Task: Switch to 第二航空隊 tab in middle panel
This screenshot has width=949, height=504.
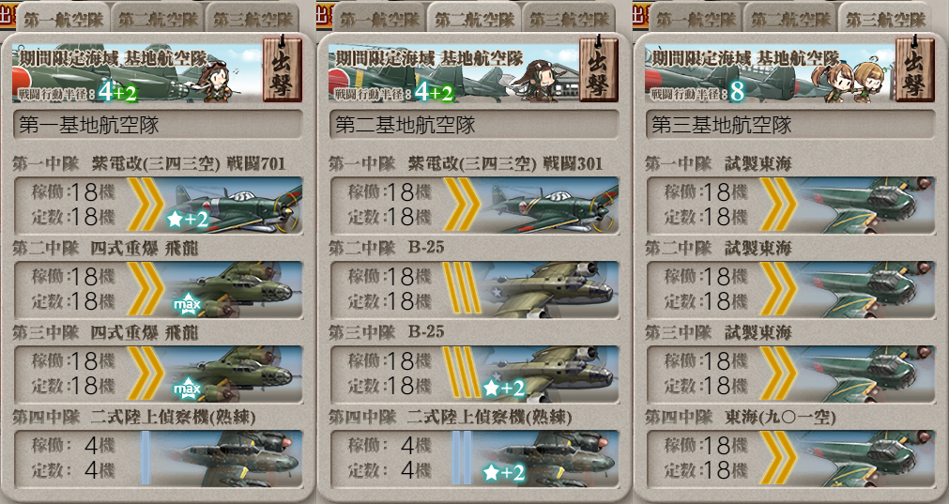Action: click(x=474, y=18)
